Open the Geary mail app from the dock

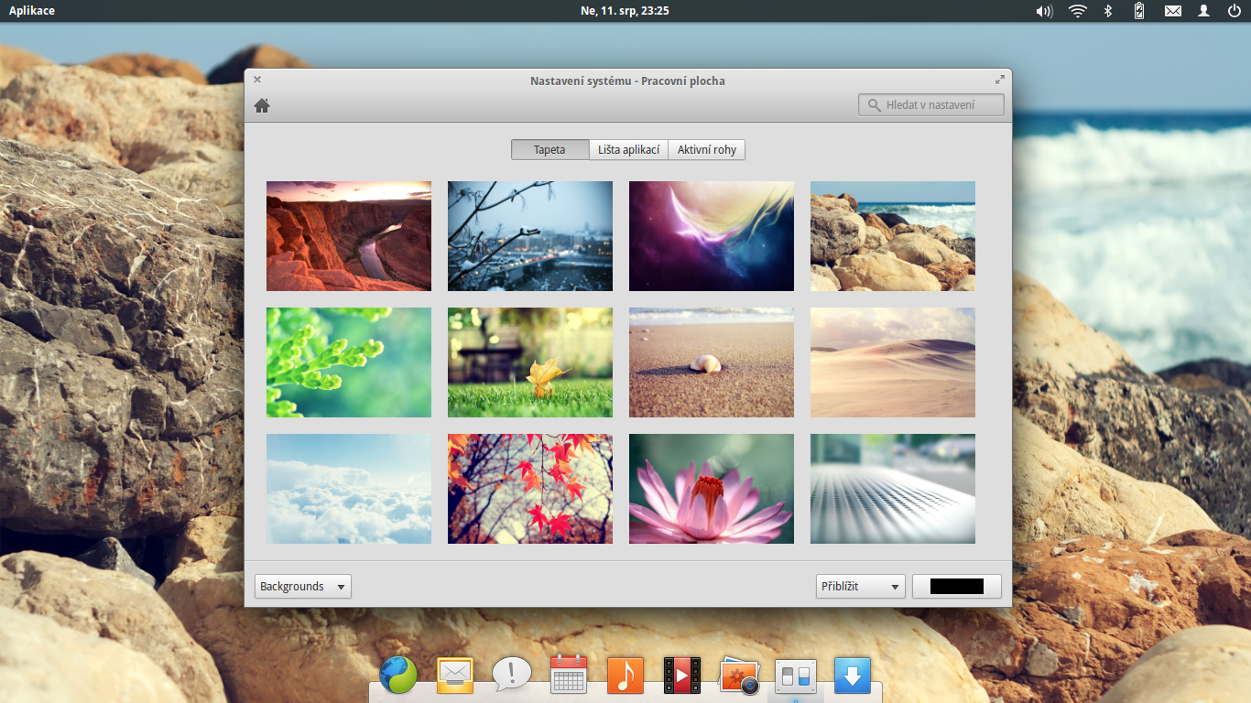click(x=454, y=675)
